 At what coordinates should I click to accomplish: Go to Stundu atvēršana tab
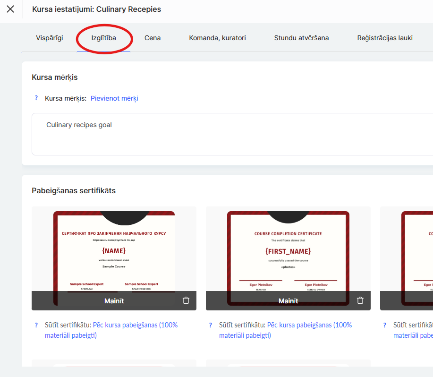pos(301,38)
